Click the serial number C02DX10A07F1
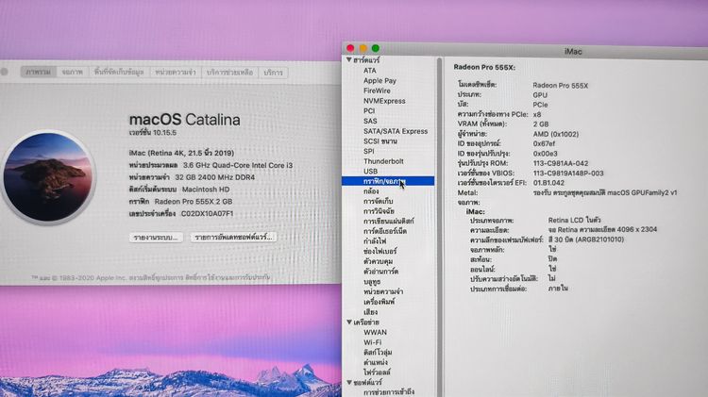Image resolution: width=708 pixels, height=397 pixels. (x=208, y=213)
